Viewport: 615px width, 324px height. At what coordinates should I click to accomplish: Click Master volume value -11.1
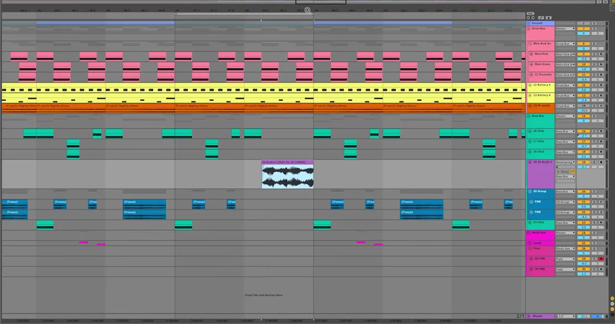click(583, 316)
